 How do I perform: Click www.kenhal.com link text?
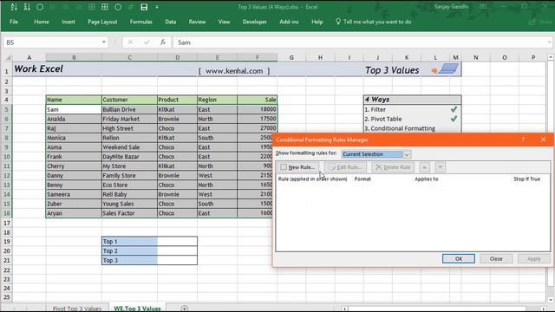(x=234, y=71)
